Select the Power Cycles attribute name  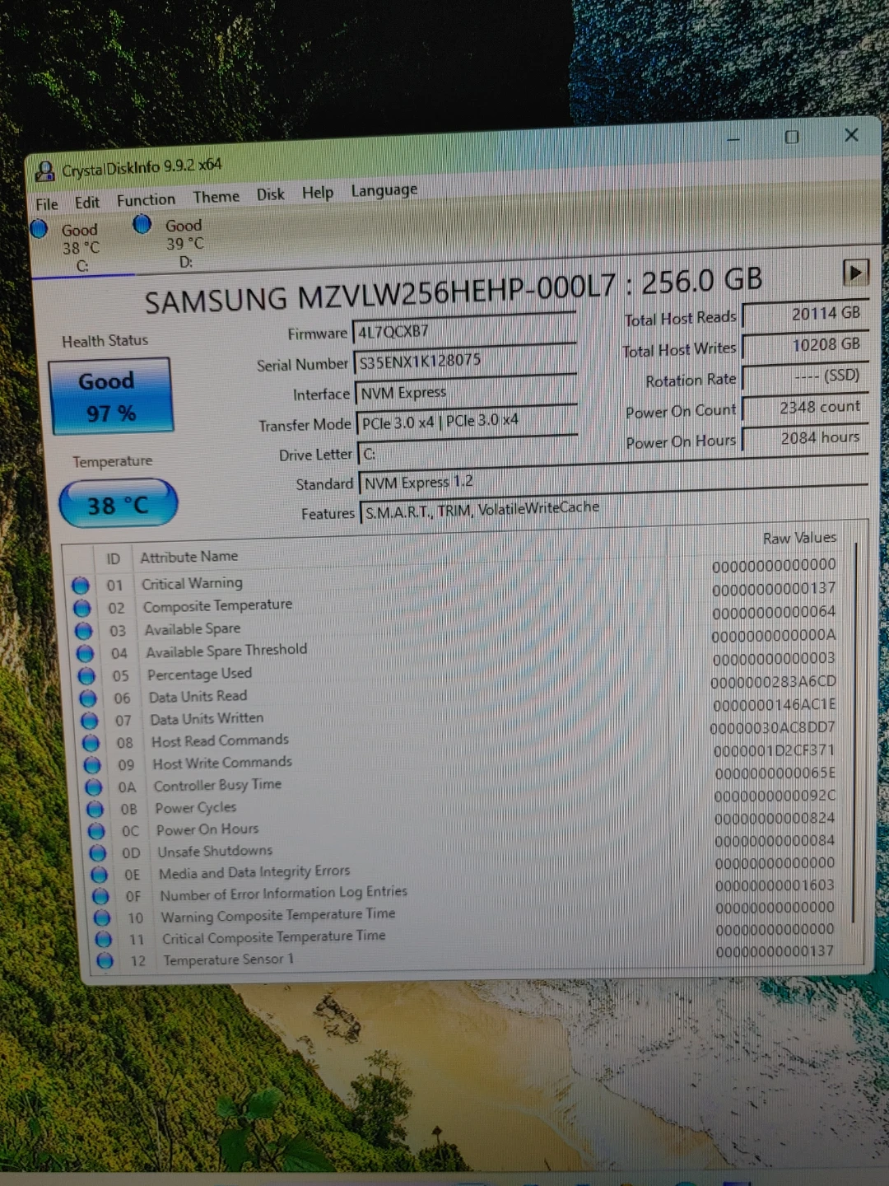[x=196, y=807]
